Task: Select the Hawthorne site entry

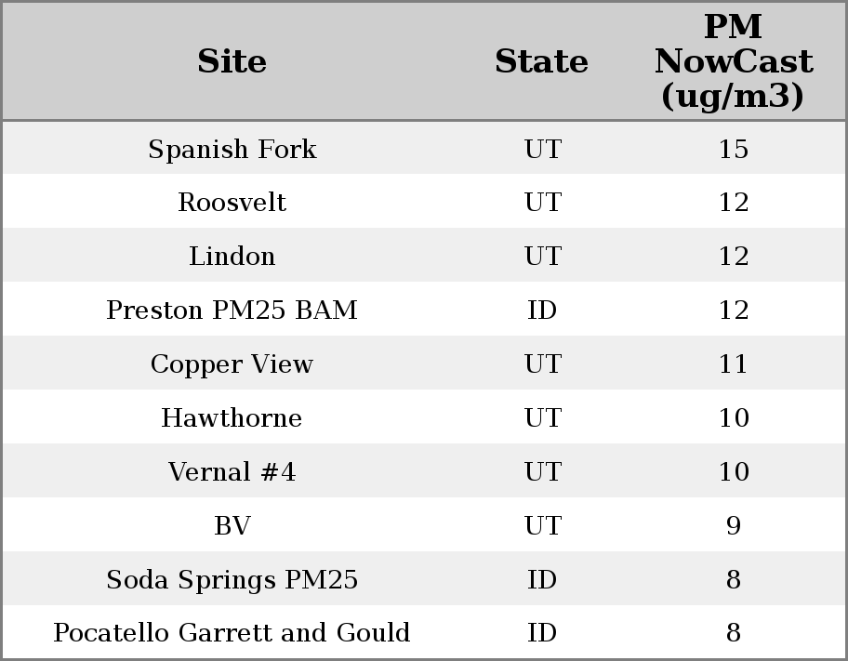Action: [232, 417]
